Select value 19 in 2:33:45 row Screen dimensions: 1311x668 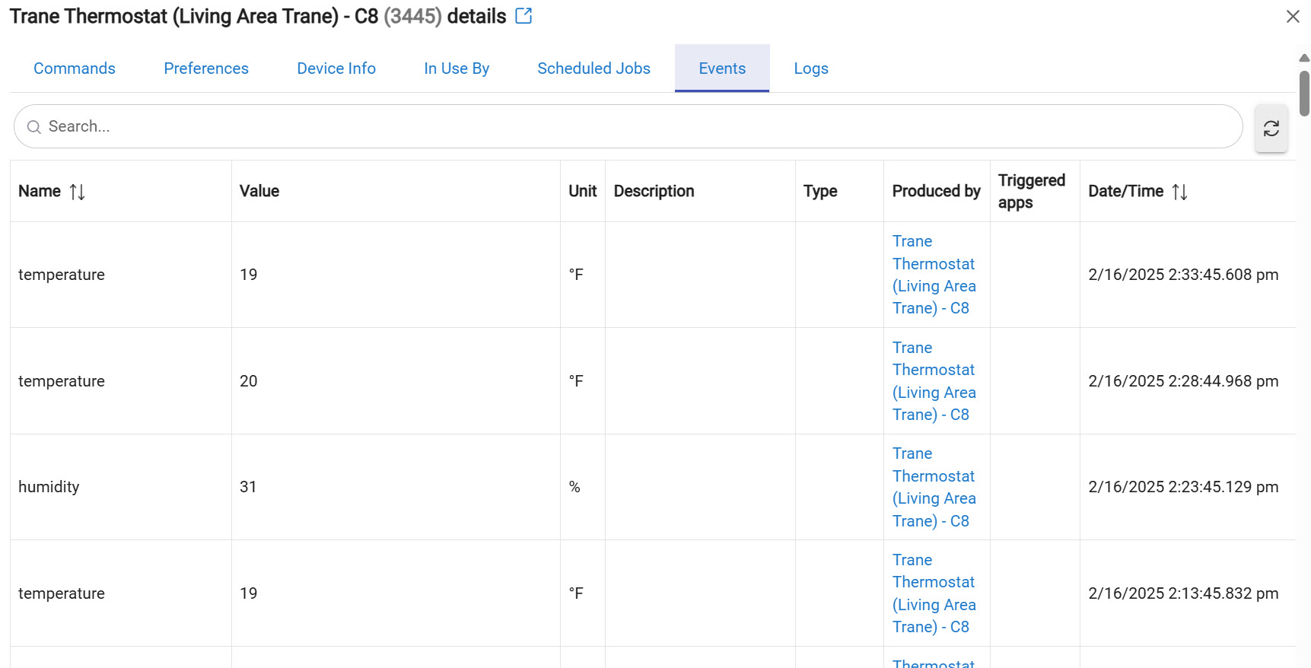click(x=249, y=275)
